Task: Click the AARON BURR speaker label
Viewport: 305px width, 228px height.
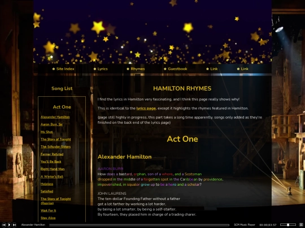Action: tap(110, 169)
